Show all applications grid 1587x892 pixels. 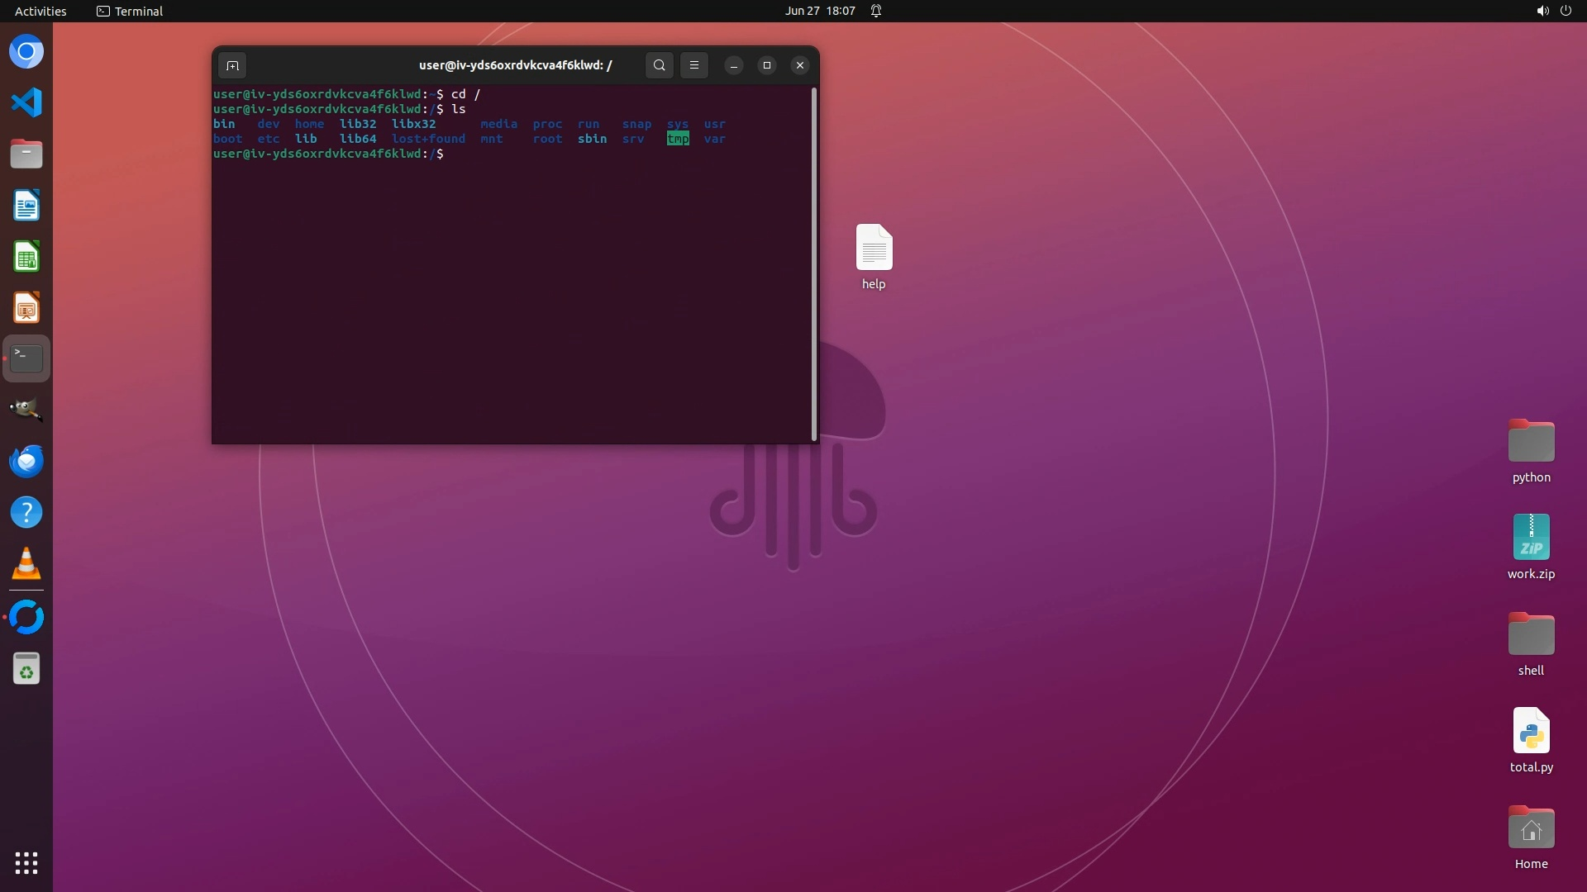pos(26,863)
